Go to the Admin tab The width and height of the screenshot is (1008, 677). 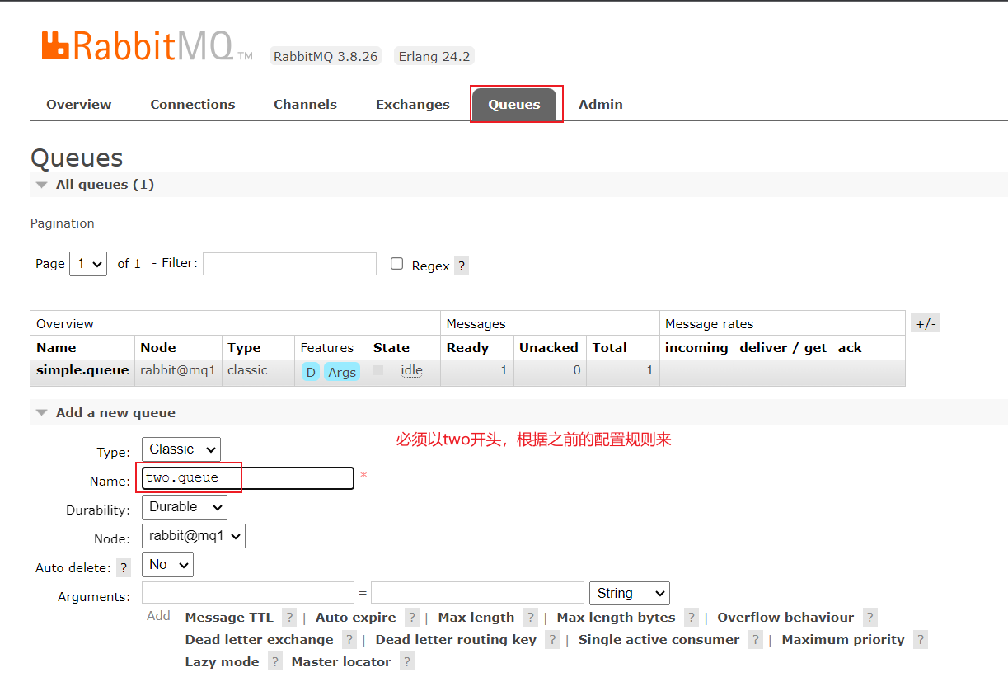click(601, 105)
